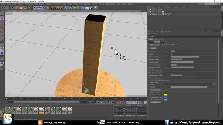The width and height of the screenshot is (223, 125).
Task: Select the Rotate tool
Action: (x=25, y=8)
